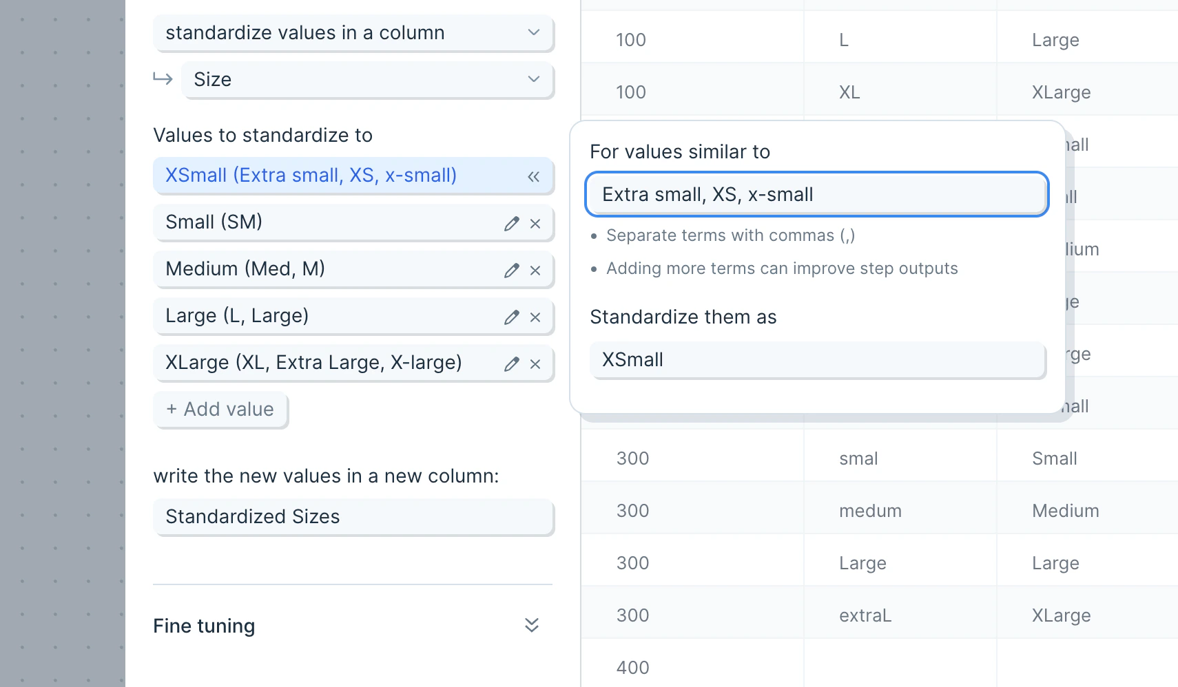The image size is (1178, 687).
Task: Click the Standardized Sizes column name field
Action: [353, 517]
